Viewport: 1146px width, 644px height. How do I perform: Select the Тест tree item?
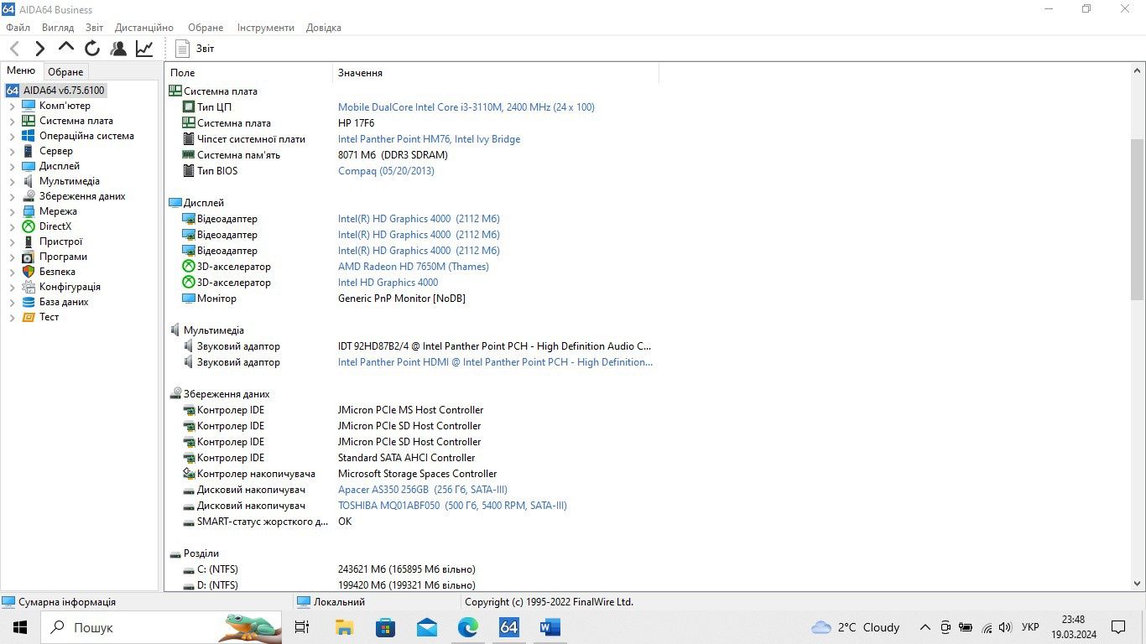49,317
